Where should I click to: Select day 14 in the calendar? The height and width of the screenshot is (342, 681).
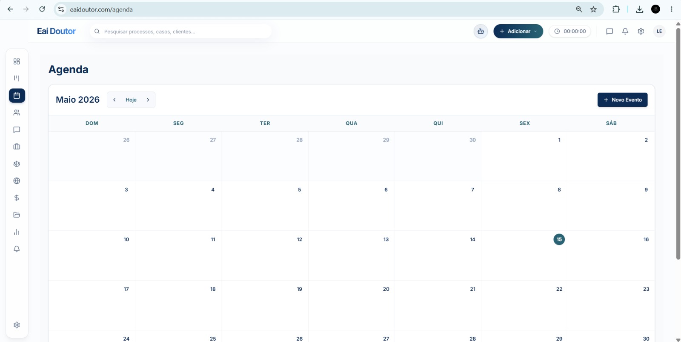pos(473,240)
